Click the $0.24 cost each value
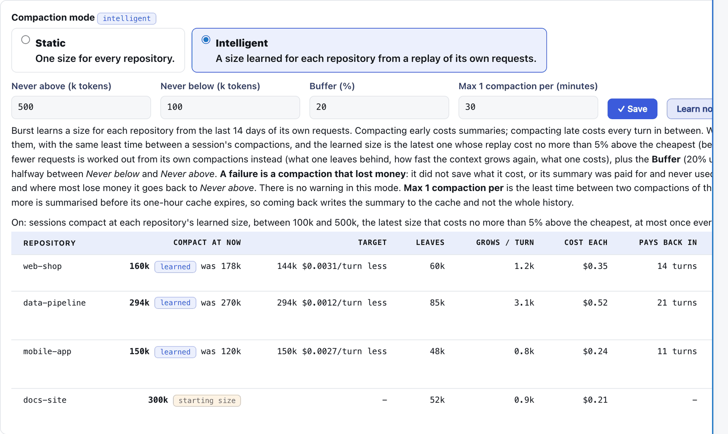This screenshot has width=728, height=434. tap(595, 351)
